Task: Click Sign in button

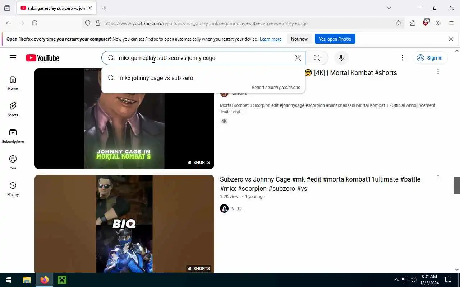Action: (x=430, y=58)
